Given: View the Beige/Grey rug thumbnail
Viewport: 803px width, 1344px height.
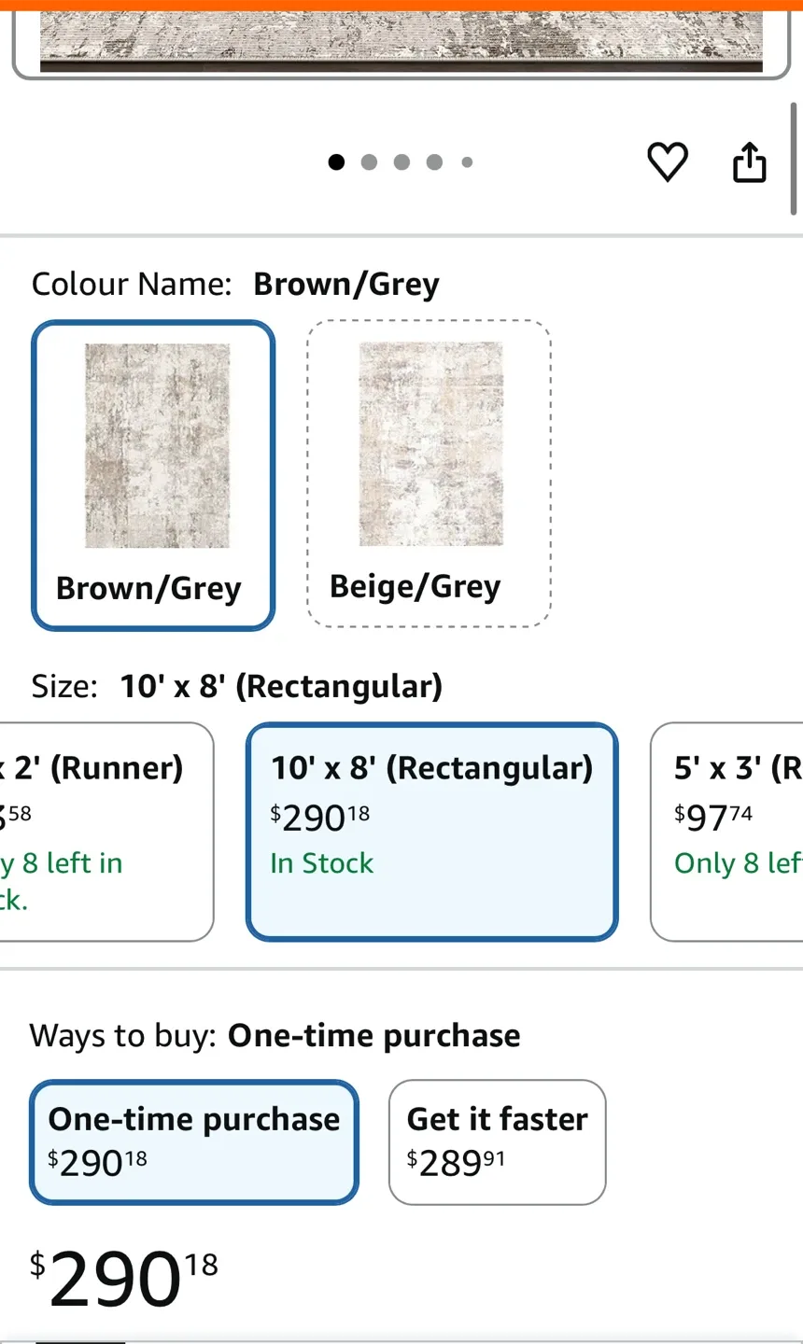Looking at the screenshot, I should point(430,443).
